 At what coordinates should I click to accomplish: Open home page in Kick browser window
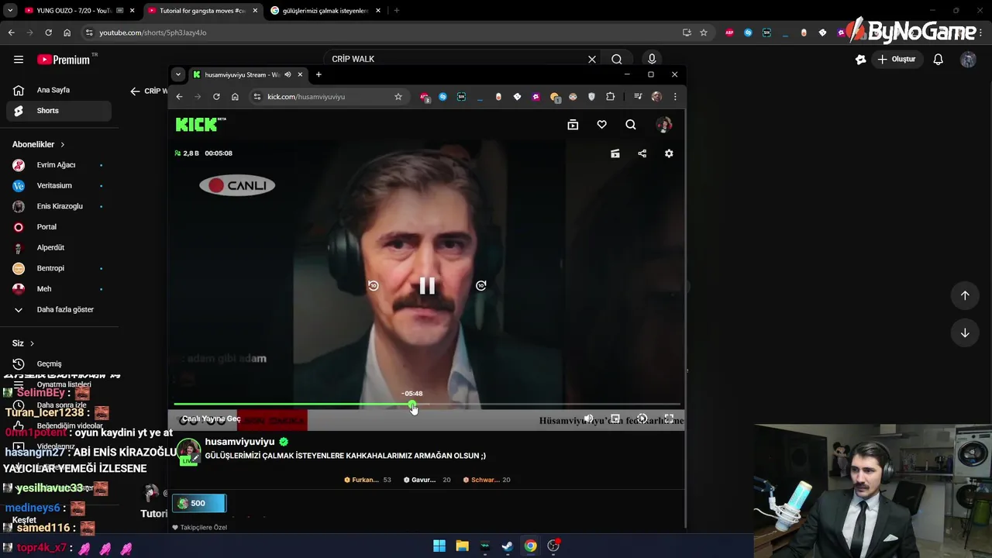point(235,97)
